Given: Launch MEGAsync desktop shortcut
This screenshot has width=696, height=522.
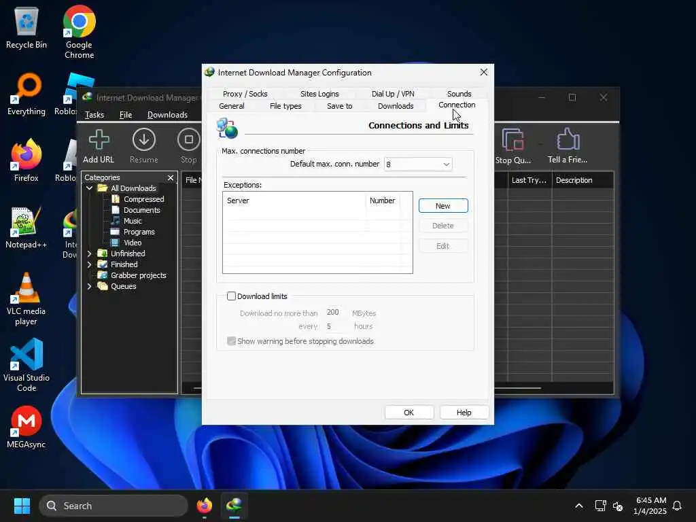Looking at the screenshot, I should coord(27,427).
